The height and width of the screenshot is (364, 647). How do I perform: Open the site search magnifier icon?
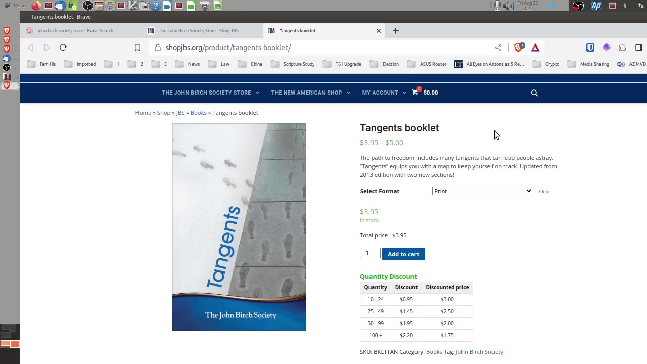(x=534, y=93)
